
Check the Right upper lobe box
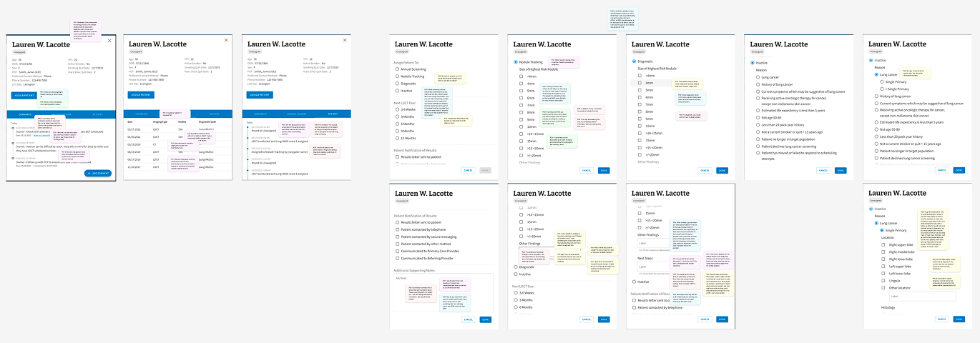(x=883, y=244)
